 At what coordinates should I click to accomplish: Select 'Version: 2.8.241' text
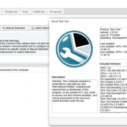(109, 32)
